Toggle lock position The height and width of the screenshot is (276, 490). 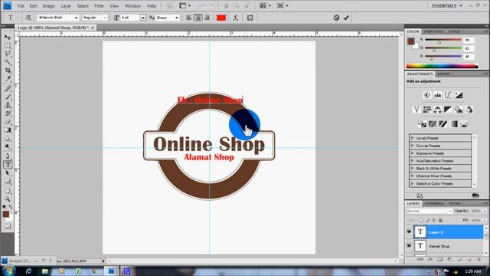point(434,220)
